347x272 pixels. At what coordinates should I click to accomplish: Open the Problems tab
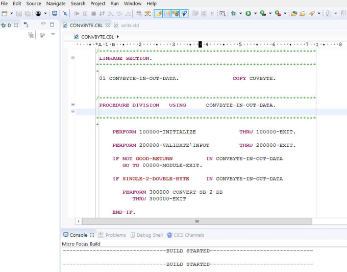(x=112, y=235)
